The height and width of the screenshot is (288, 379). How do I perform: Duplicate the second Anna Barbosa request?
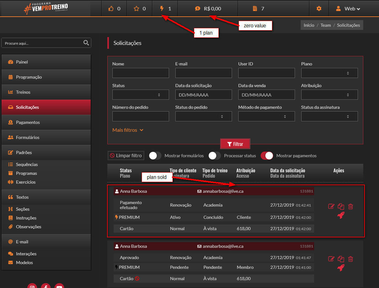click(x=341, y=259)
